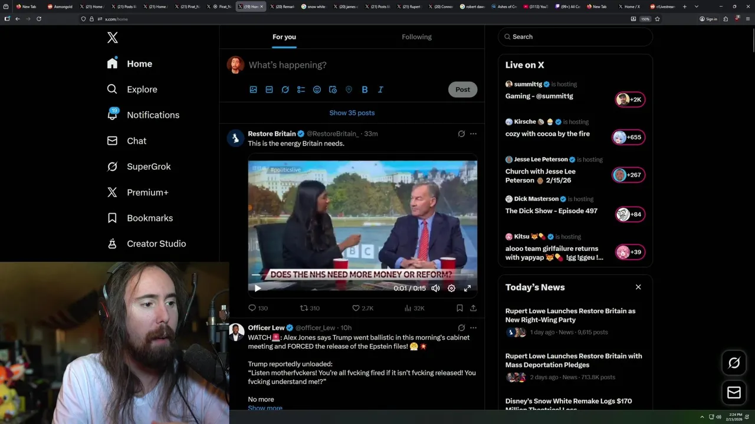
Task: Click the Post button
Action: pos(462,90)
